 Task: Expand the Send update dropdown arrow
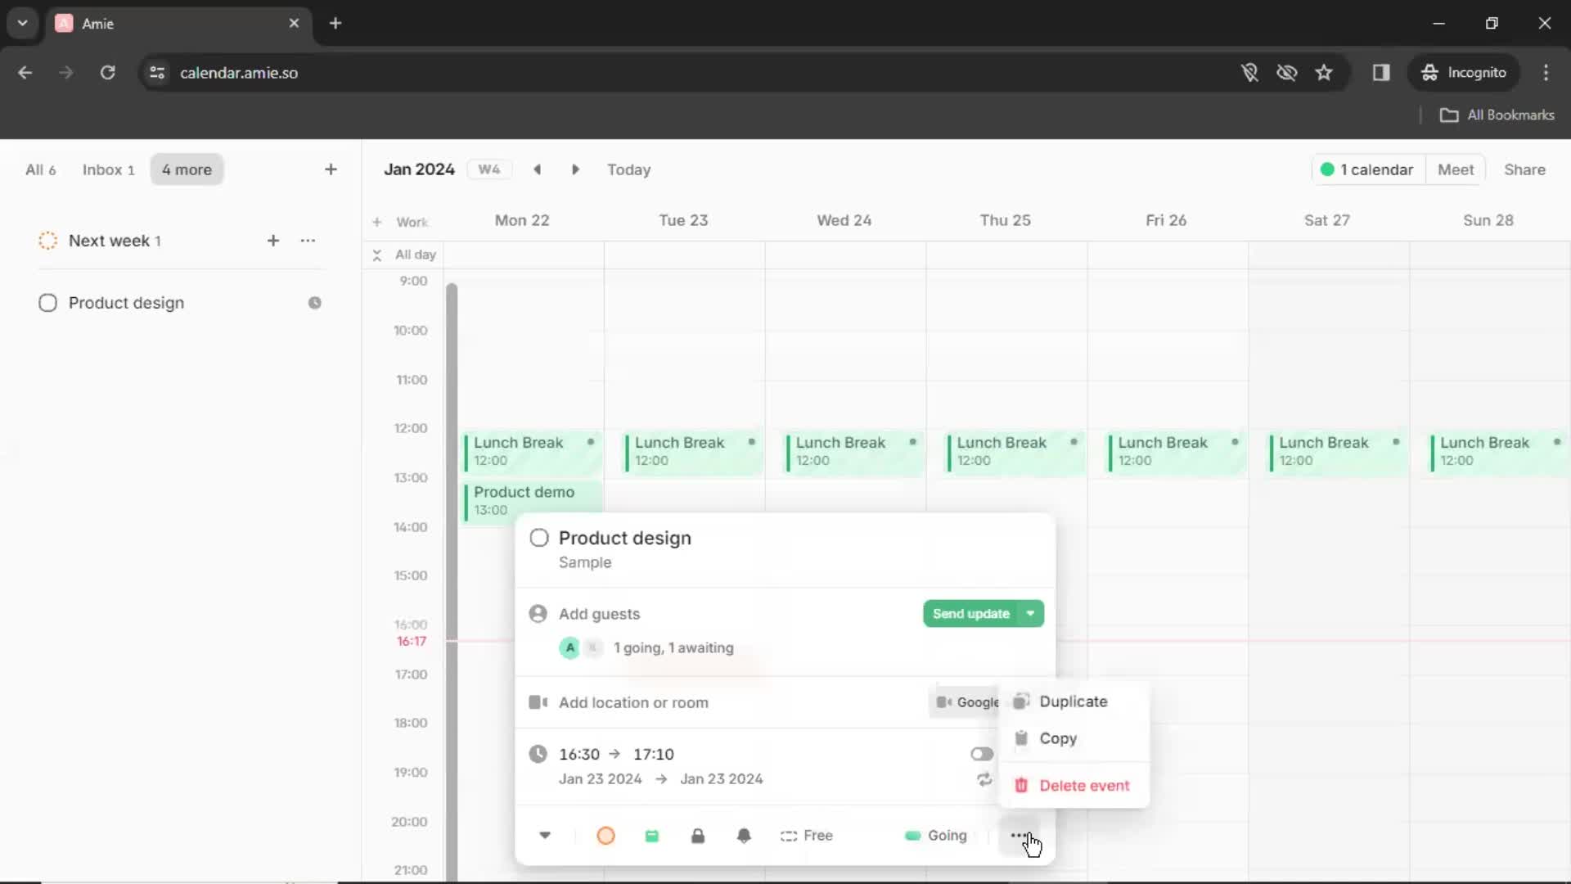[1030, 613]
